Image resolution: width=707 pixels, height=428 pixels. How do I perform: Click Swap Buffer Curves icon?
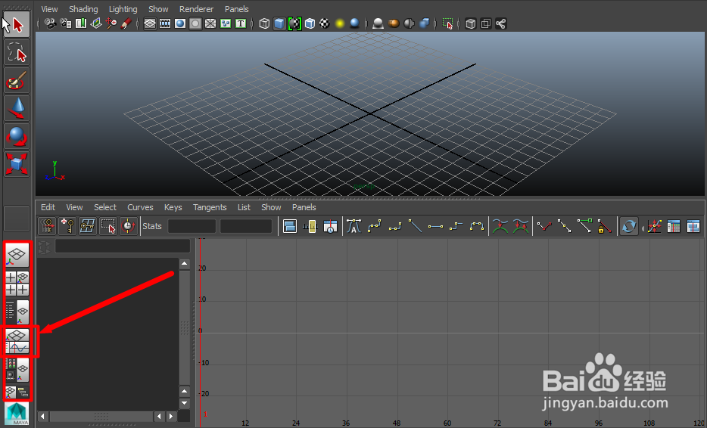tap(521, 225)
